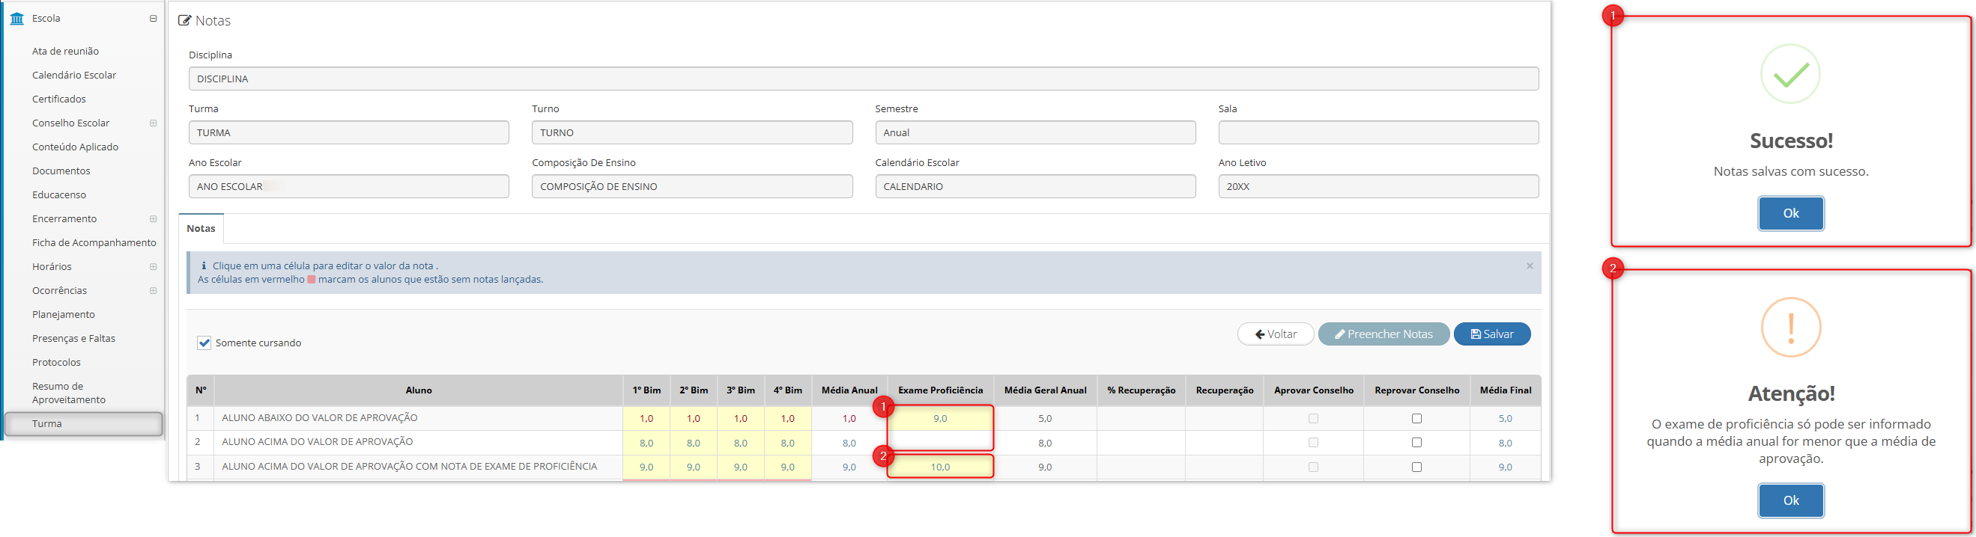This screenshot has height=537, width=1976.
Task: Open Calendário Escolar menu item
Action: point(74,75)
